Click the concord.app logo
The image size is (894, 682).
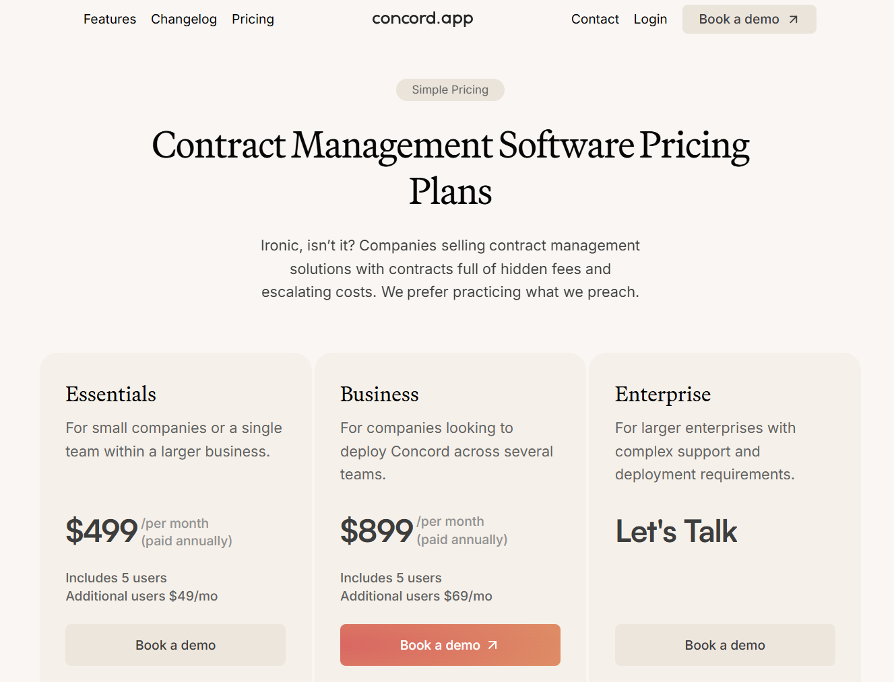point(422,19)
